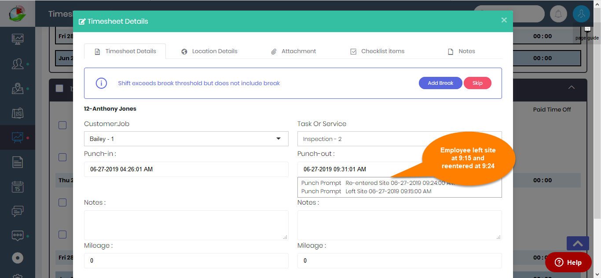
Task: Open the dashboard monitor icon in sidebar
Action: tap(18, 39)
